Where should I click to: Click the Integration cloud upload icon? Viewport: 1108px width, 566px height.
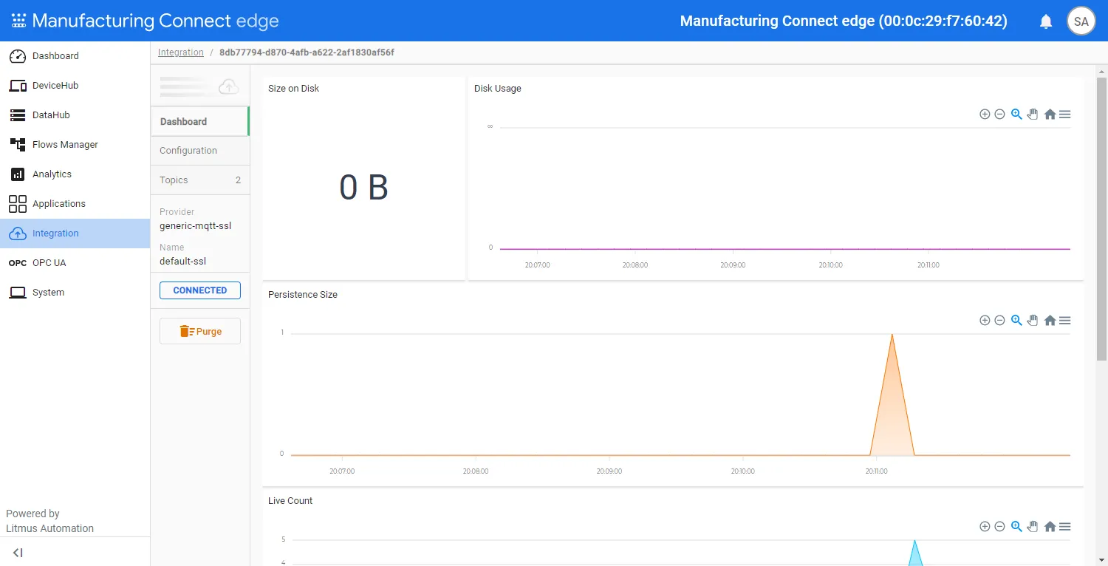coord(18,233)
